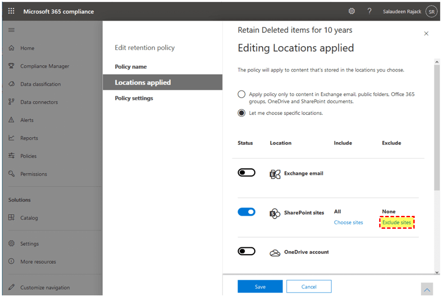The width and height of the screenshot is (443, 297).
Task: Click the Exclude sites link
Action: [396, 223]
